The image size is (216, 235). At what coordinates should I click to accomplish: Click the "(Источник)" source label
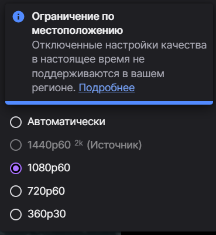pyautogui.click(x=114, y=145)
